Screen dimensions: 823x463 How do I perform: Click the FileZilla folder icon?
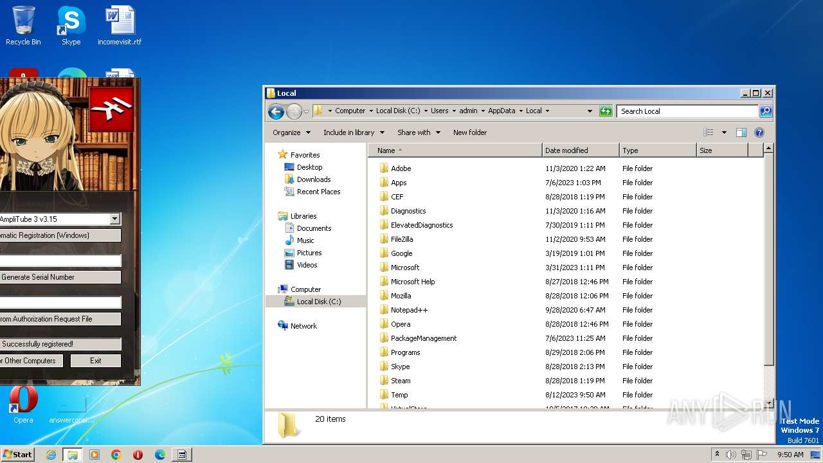click(384, 239)
